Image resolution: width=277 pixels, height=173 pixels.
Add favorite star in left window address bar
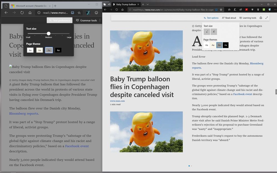79,13
